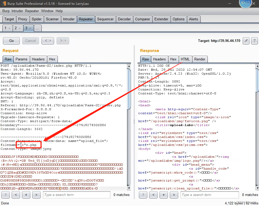Screen dimensions: 259x206
Task: Select Repeater tab 1
Action: coord(6,28)
